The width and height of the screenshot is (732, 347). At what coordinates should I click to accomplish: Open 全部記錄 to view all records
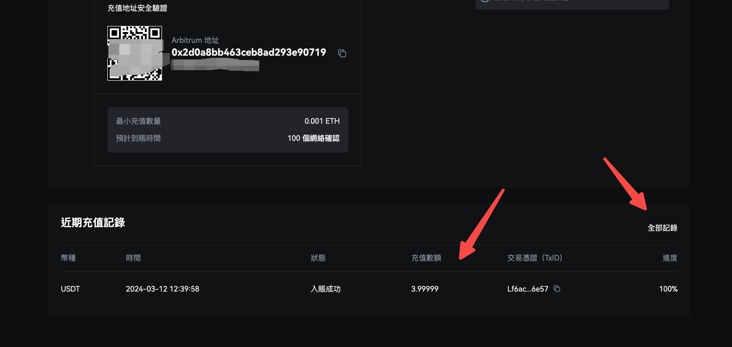tap(662, 228)
